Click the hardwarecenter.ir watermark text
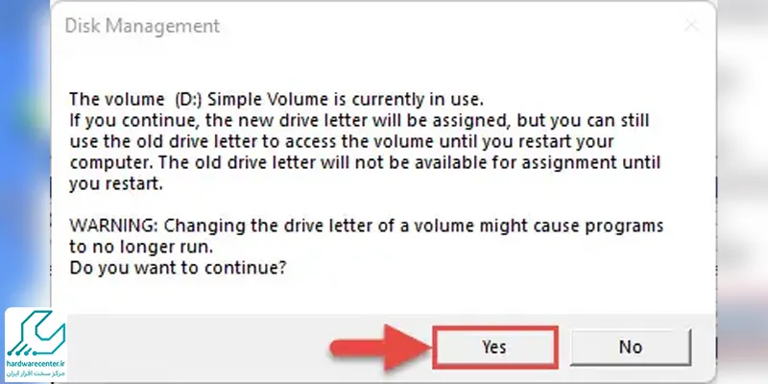Screen dimensions: 768x384 (x=36, y=364)
